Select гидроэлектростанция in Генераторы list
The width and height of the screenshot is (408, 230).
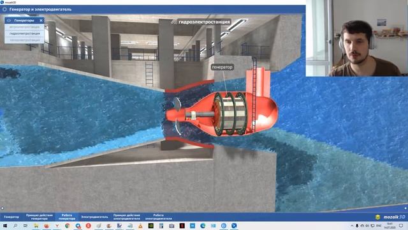click(x=24, y=33)
